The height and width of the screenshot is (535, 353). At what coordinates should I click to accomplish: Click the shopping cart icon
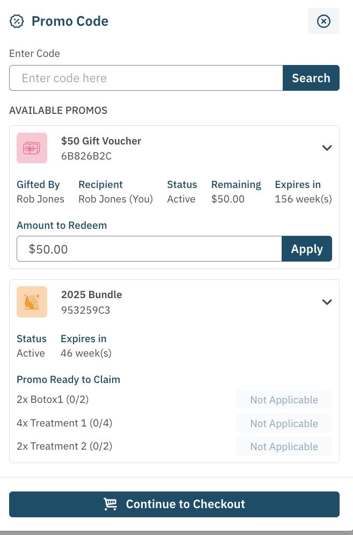tap(111, 504)
